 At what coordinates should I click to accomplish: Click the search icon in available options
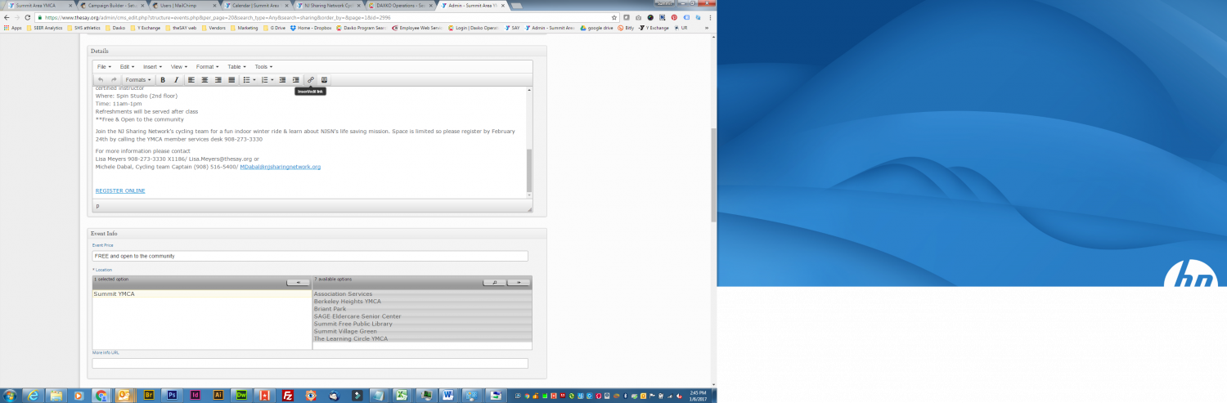click(x=493, y=282)
